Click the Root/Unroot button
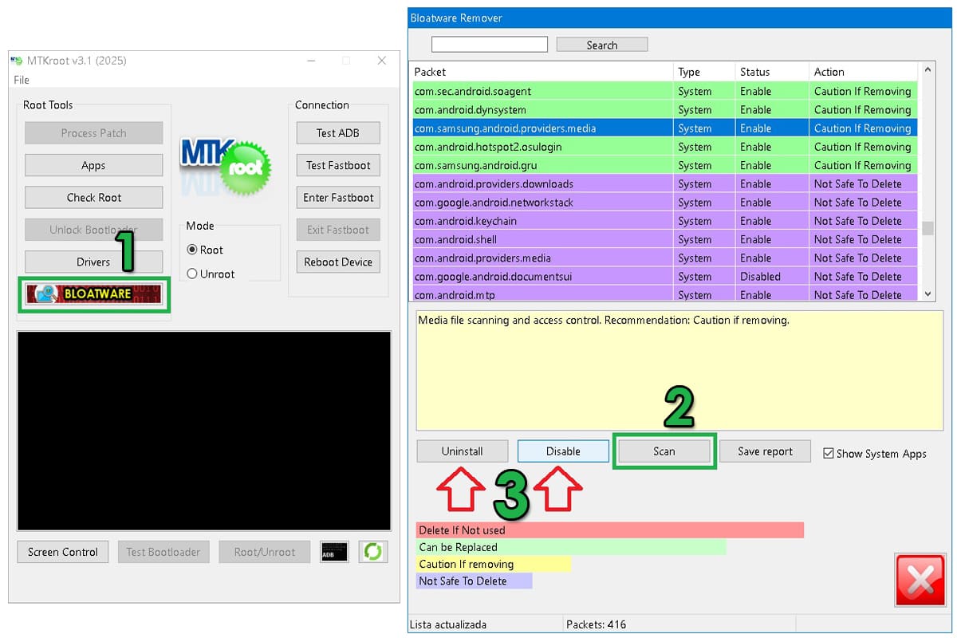Image resolution: width=957 pixels, height=638 pixels. pyautogui.click(x=265, y=552)
